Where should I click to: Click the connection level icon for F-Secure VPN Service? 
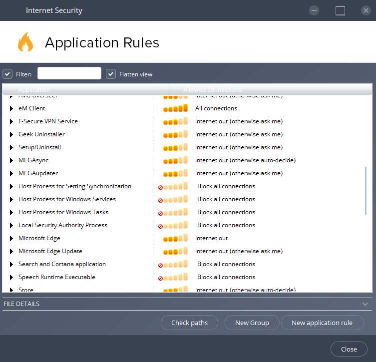coord(175,121)
